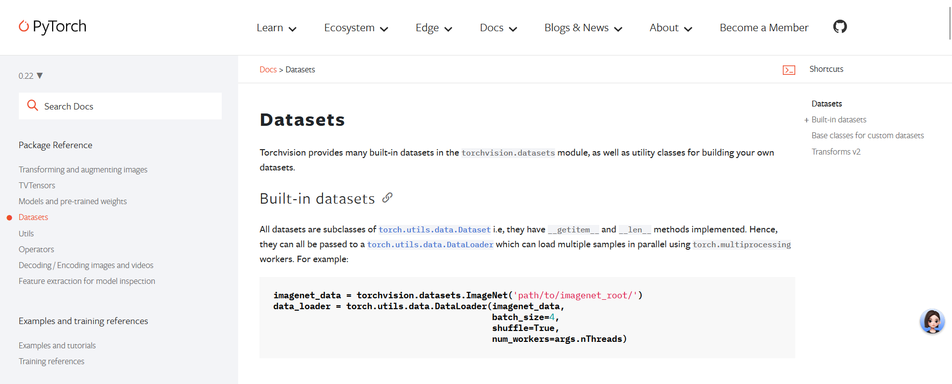The image size is (952, 384).
Task: Click Become a Member
Action: click(764, 28)
